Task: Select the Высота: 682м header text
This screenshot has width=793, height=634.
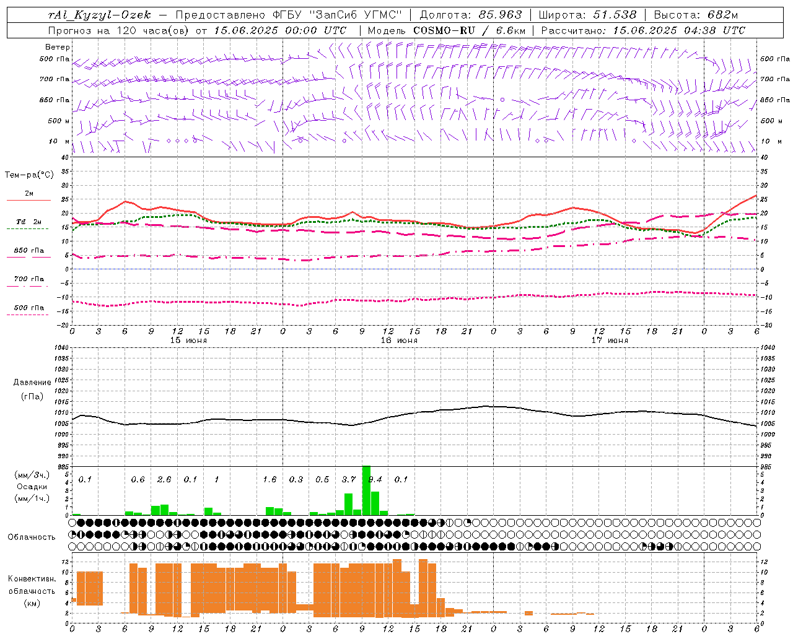Action: (696, 15)
